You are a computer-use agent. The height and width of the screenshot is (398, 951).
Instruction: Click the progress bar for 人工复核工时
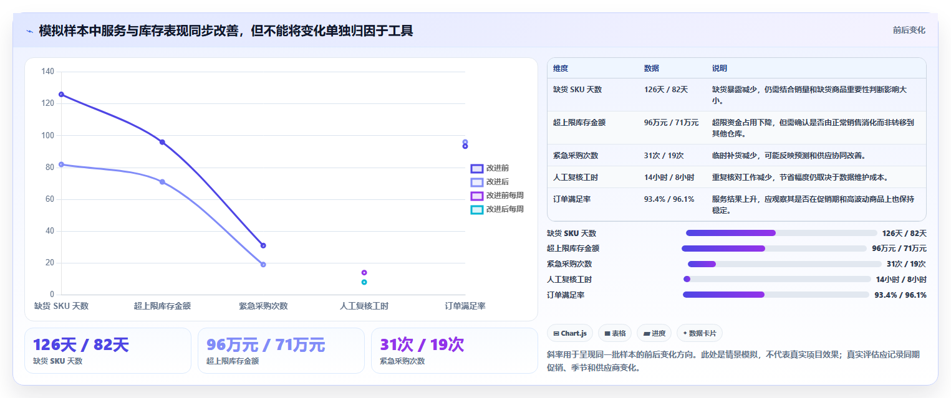777,279
